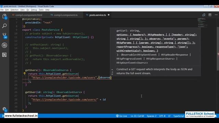Screen dimensions: 219x123
Task: Open the Search view in activity bar
Action: (x=4, y=26)
